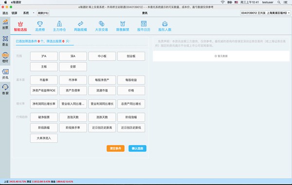Click the orange 清空条件 button

point(115,148)
